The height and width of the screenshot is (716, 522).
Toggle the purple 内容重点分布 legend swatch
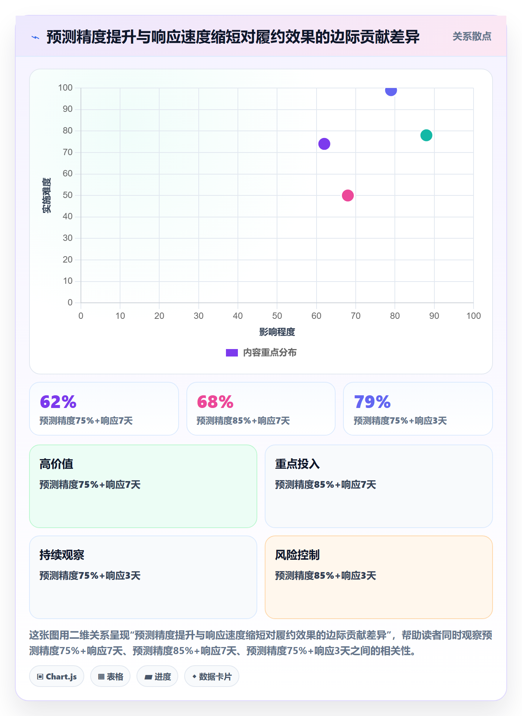click(x=232, y=353)
